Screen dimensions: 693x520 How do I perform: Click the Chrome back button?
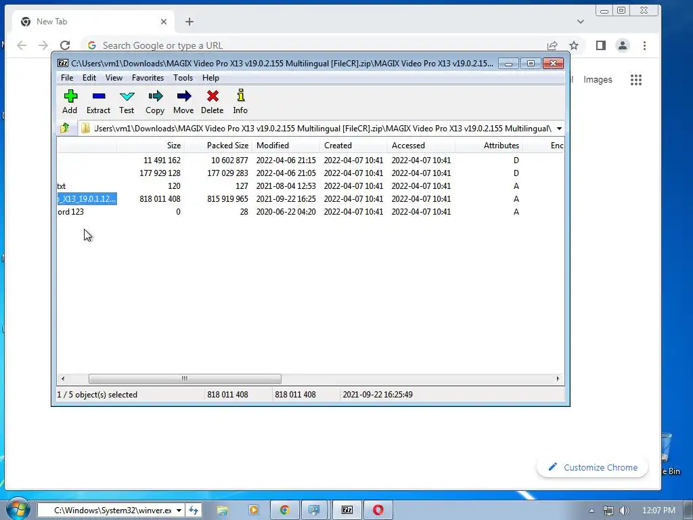[x=22, y=45]
